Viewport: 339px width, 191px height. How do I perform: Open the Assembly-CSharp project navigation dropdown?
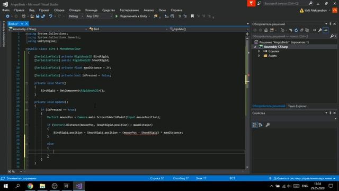[48, 29]
